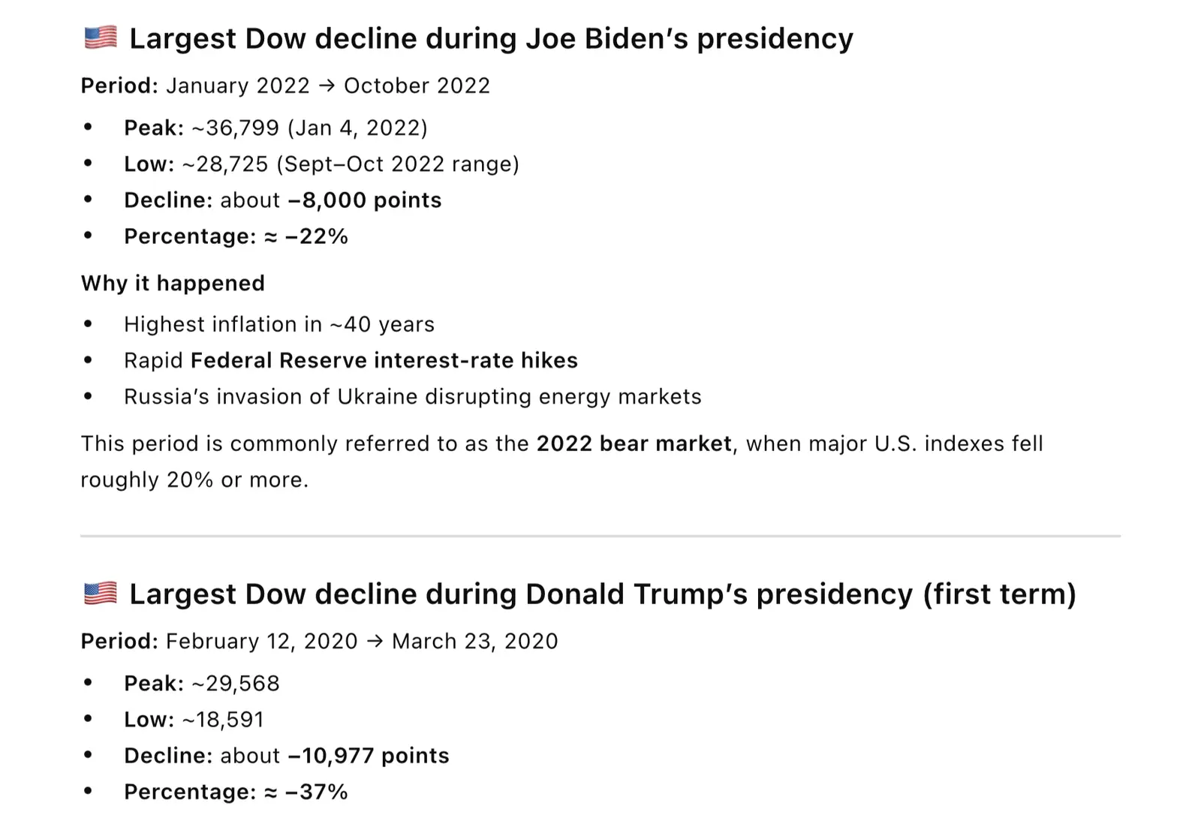This screenshot has width=1201, height=824.
Task: Click the heading about Donald Trump's presidency
Action: coord(602,594)
